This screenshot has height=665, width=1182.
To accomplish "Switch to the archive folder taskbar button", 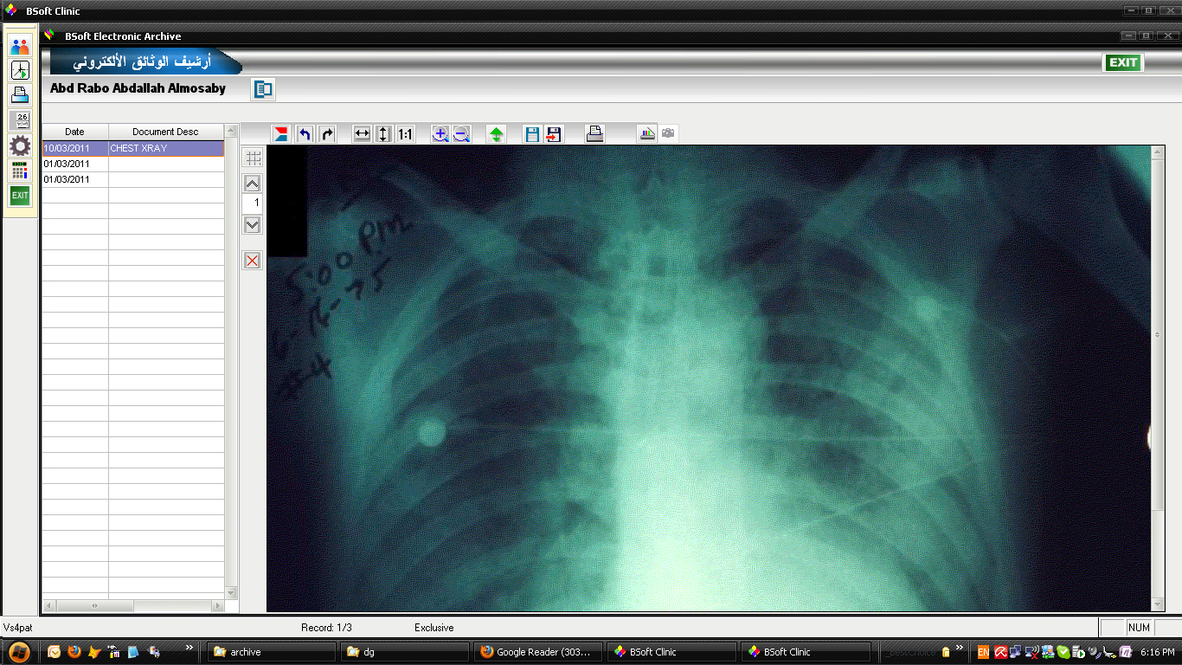I will pyautogui.click(x=272, y=652).
